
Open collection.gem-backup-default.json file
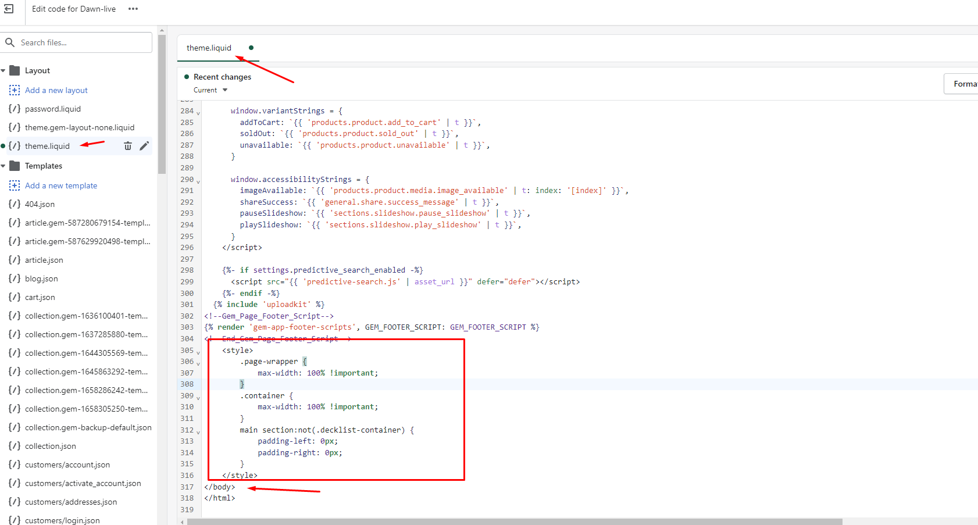88,427
